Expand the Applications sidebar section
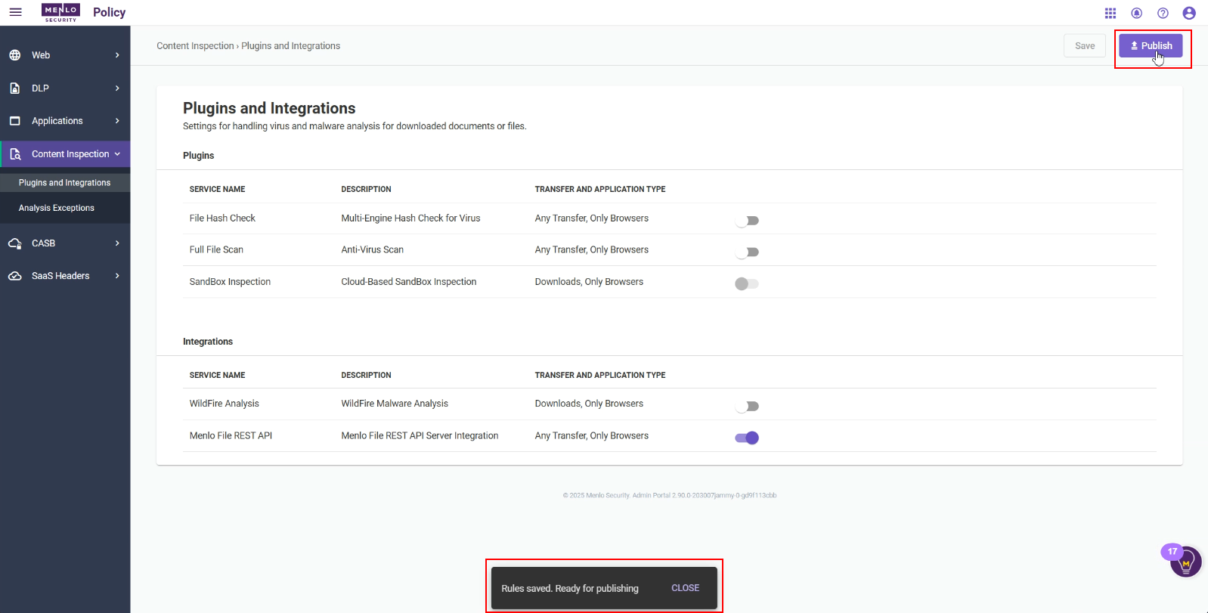The image size is (1208, 613). click(x=65, y=121)
